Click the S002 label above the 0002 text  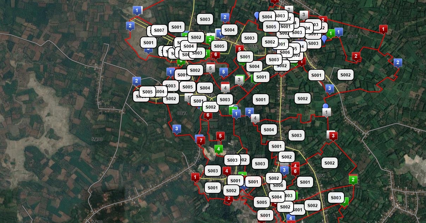tap(329, 163)
